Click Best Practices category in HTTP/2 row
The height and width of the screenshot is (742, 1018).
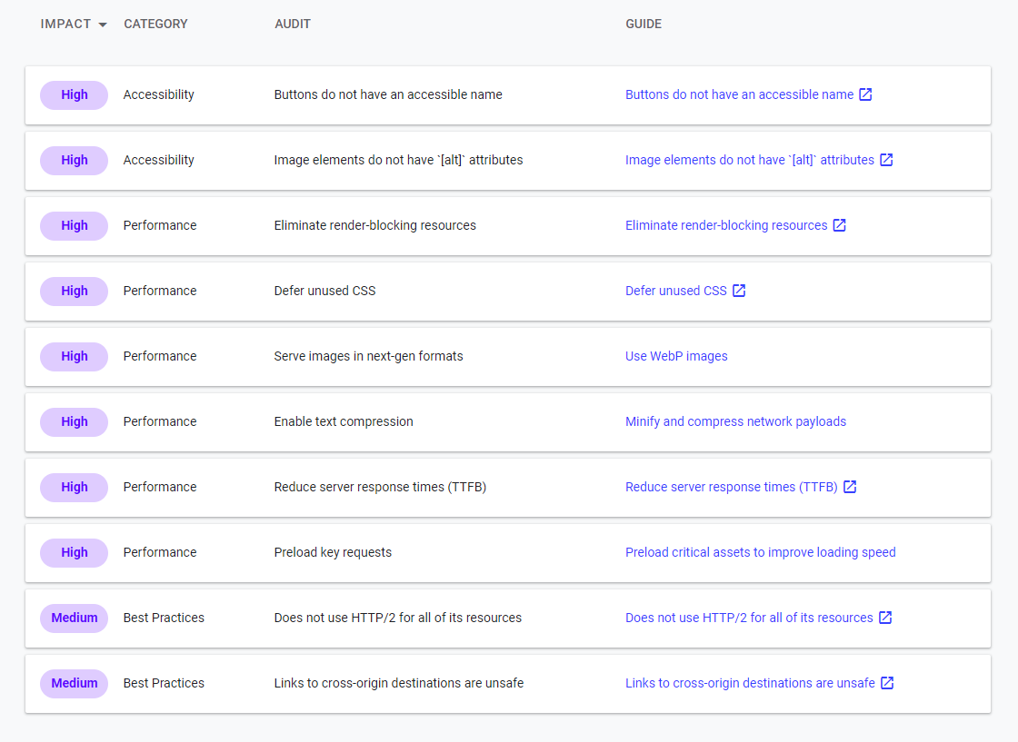click(x=164, y=618)
